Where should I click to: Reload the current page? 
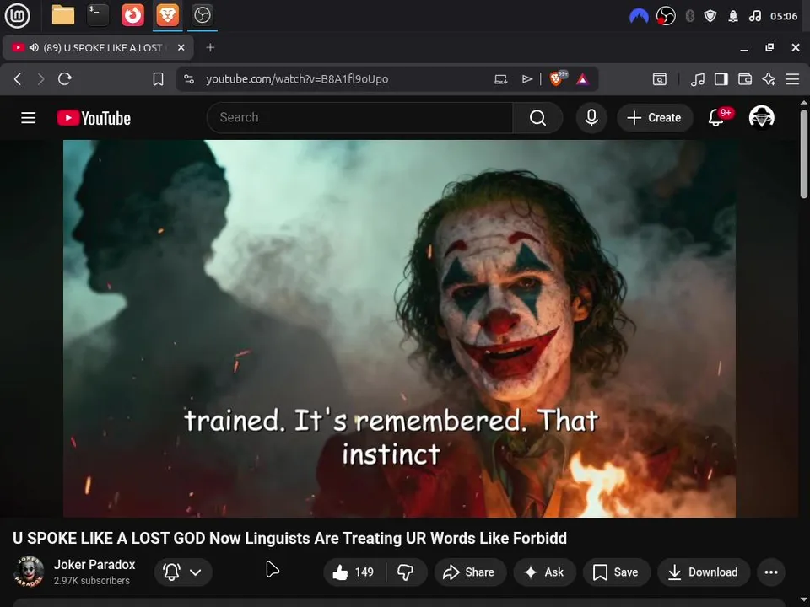pyautogui.click(x=65, y=79)
